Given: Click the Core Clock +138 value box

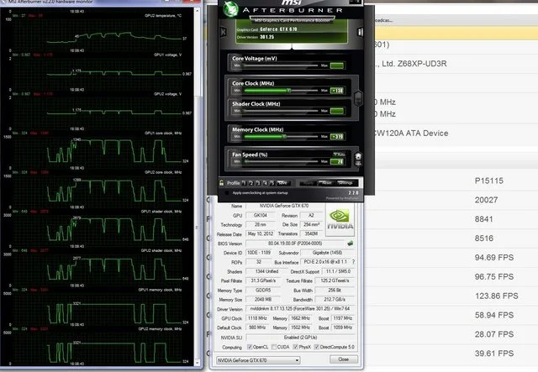Looking at the screenshot, I should tap(336, 91).
